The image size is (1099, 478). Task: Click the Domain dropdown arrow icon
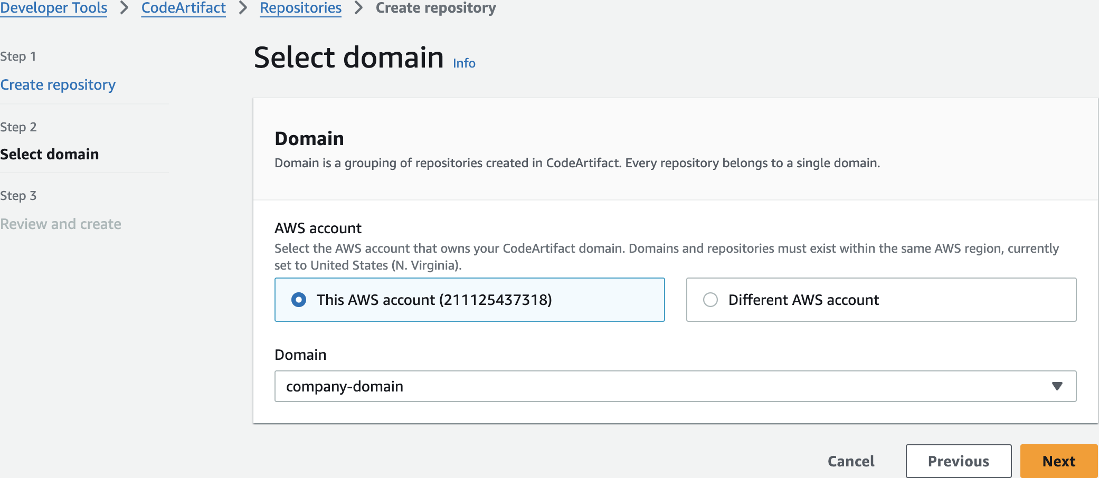coord(1057,386)
